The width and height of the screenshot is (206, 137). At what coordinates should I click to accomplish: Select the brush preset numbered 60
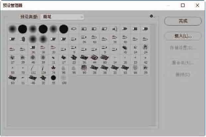[104, 60]
